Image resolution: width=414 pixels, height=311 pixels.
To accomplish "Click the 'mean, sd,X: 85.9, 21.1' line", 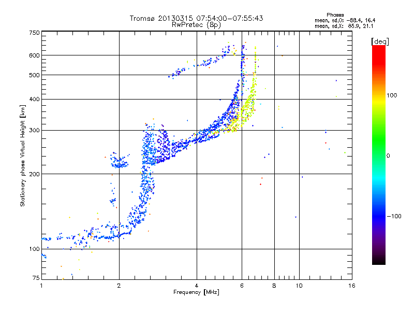I will pos(344,26).
